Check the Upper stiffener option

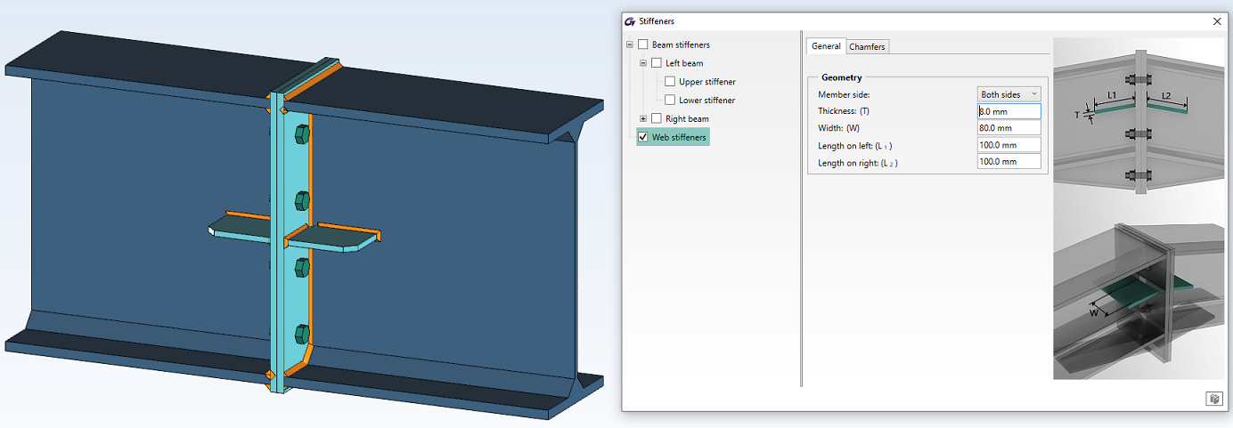pos(670,82)
